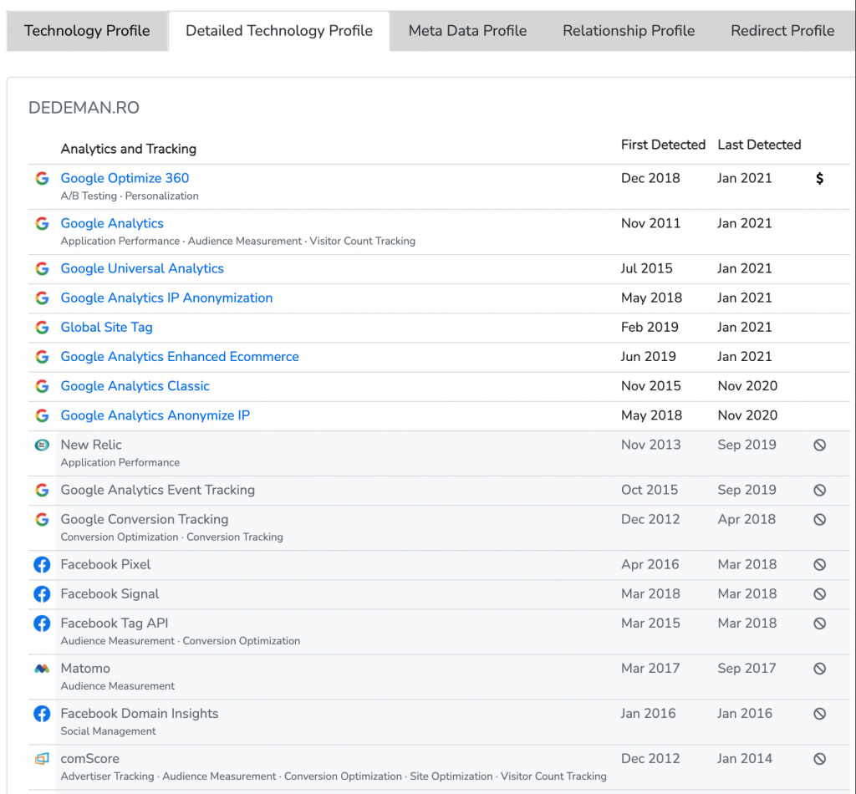
Task: Select the Google Analytics Event Tracking entry
Action: coord(158,490)
